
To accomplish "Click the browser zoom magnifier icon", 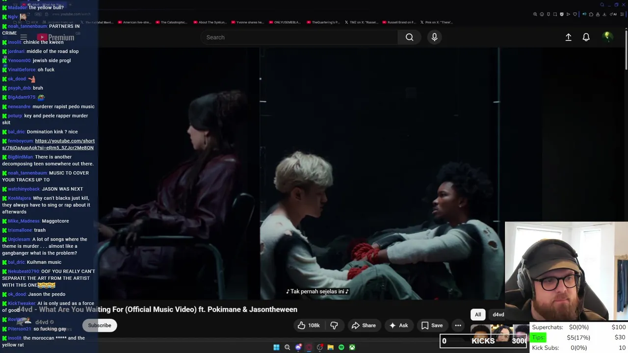I will click(x=535, y=14).
